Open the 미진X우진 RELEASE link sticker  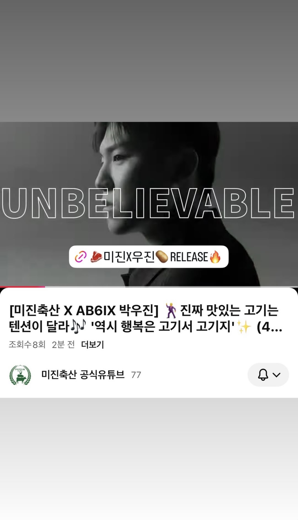[x=149, y=257]
